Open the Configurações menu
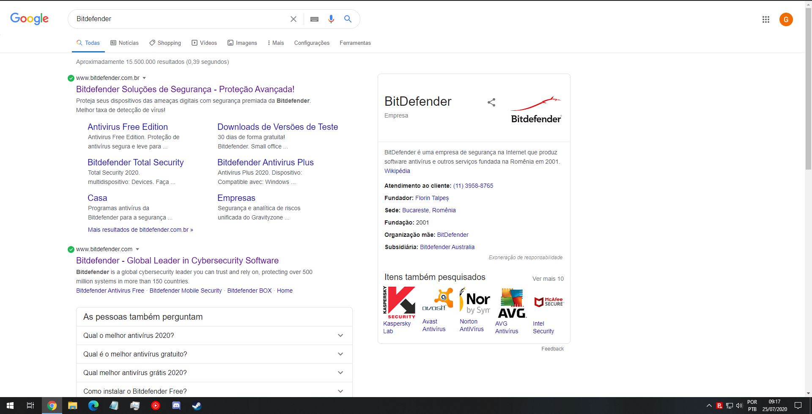This screenshot has width=812, height=414. click(312, 43)
